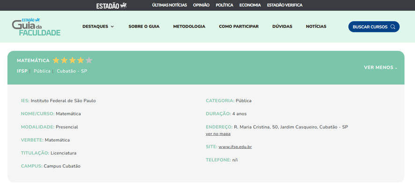
Task: Open the Economia section
Action: (x=250, y=5)
